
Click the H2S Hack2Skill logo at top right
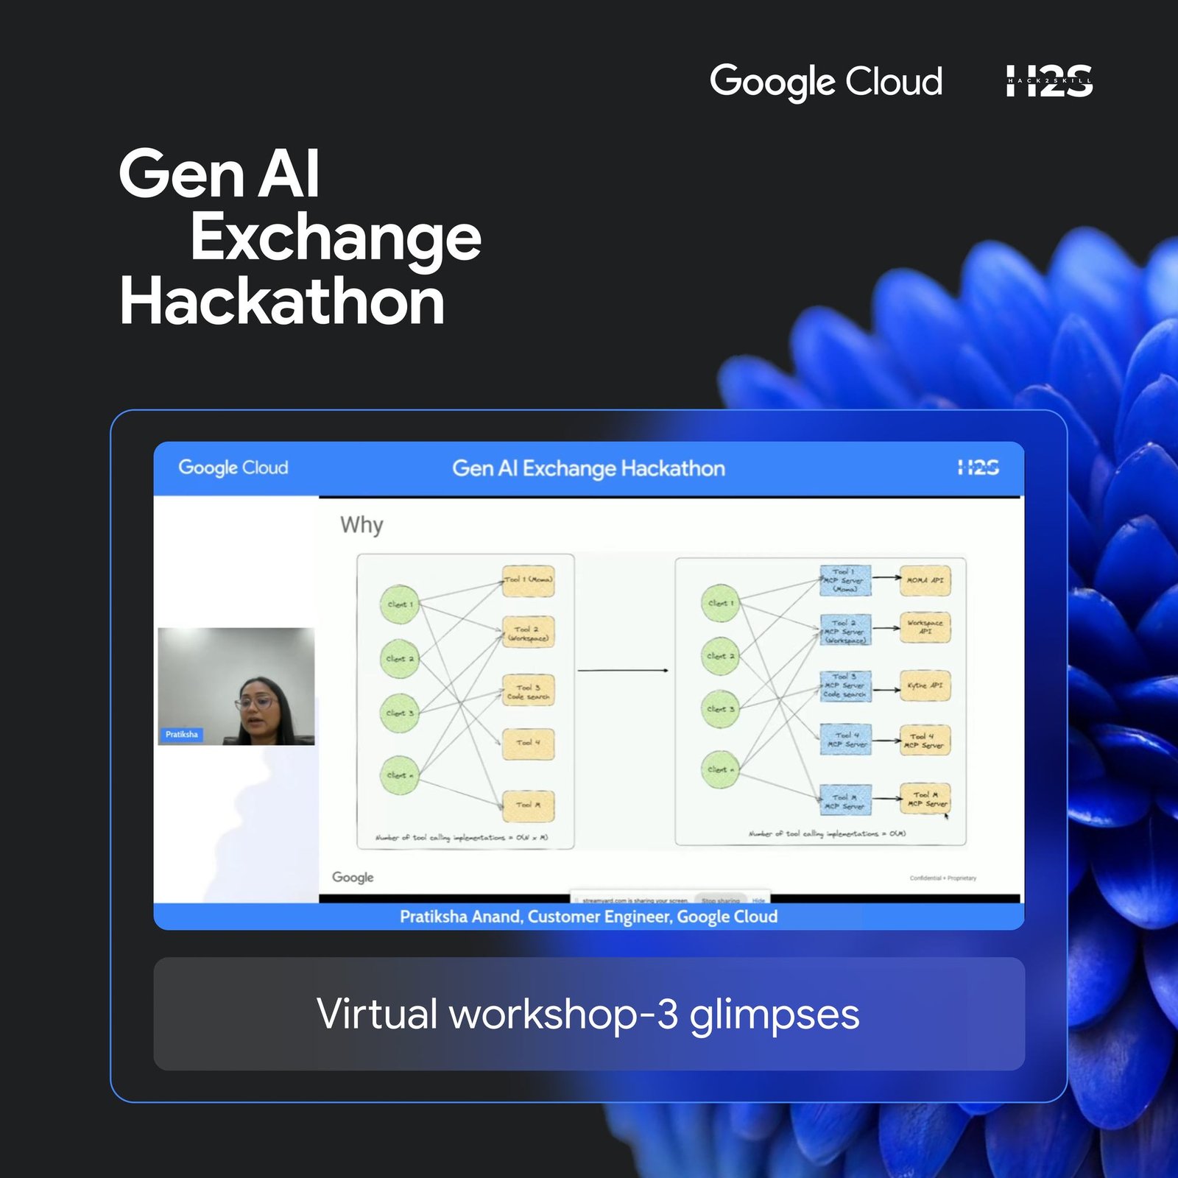pos(1049,81)
